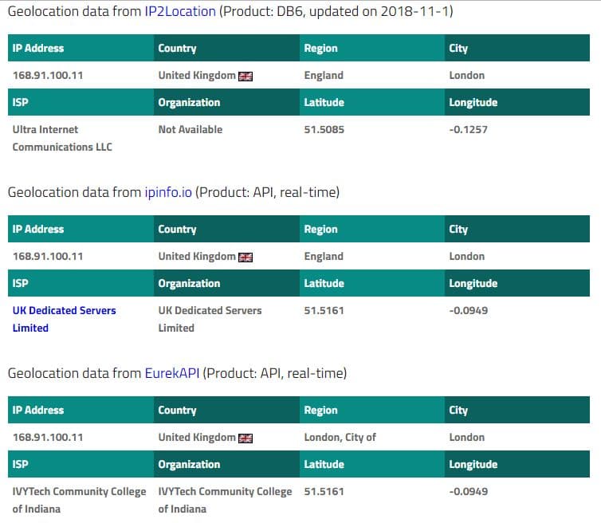Click the Longitude header in EurekAPI table
This screenshot has width=601, height=523.
517,464
